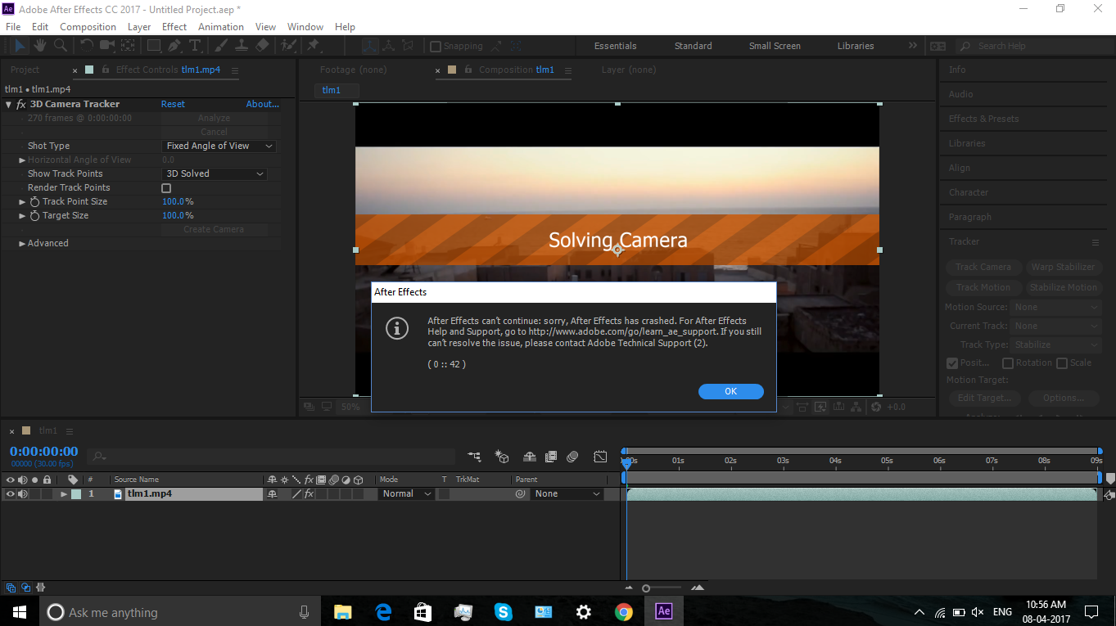Click About link for 3D Camera Tracker
The width and height of the screenshot is (1116, 626).
(263, 105)
